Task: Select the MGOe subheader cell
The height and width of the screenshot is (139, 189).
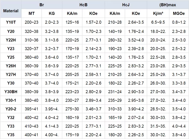Action: (179, 13)
